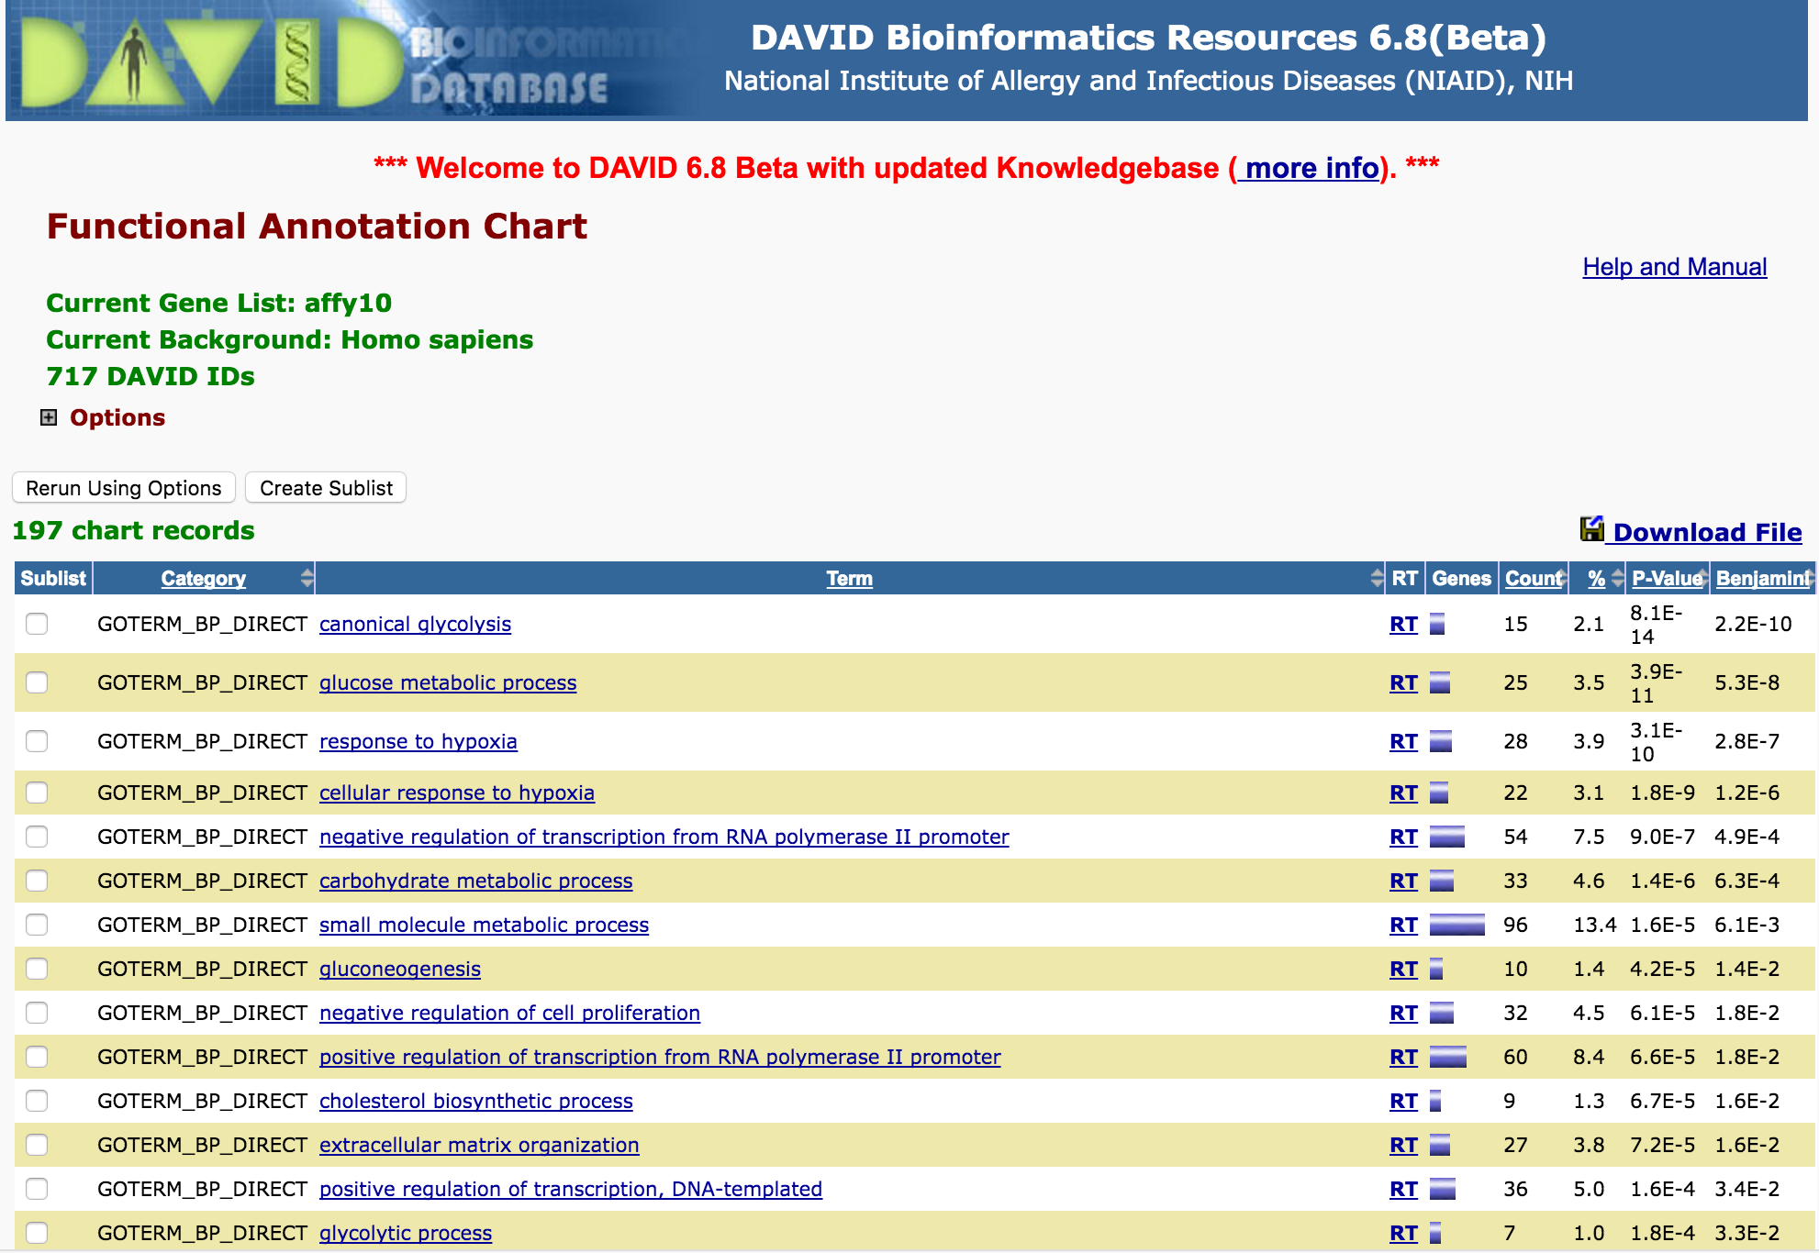1819x1253 pixels.
Task: Check sublist box for extracellular matrix organization
Action: (37, 1145)
